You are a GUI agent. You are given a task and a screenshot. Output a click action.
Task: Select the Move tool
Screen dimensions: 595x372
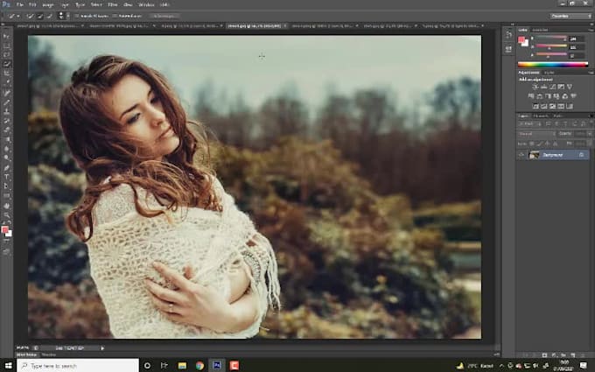7,35
